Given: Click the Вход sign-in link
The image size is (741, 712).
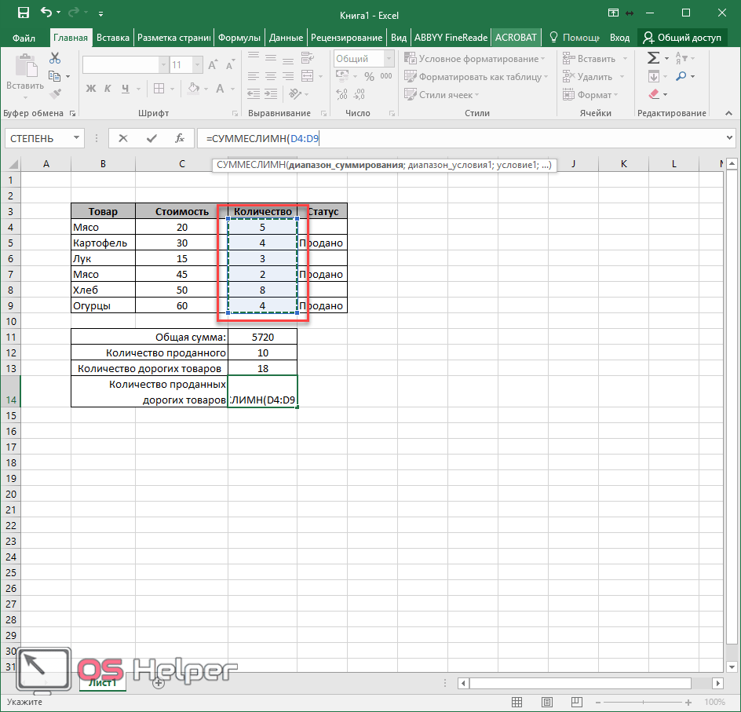Looking at the screenshot, I should click(619, 37).
